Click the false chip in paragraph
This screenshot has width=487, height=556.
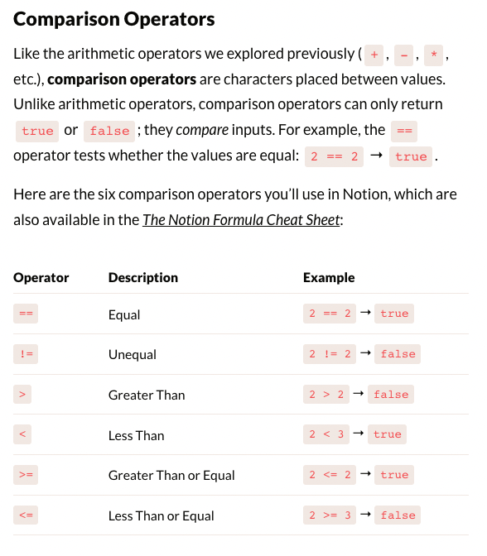pyautogui.click(x=109, y=132)
